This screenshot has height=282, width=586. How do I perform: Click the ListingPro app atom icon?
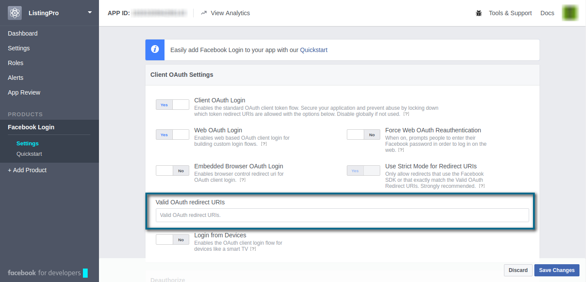tap(15, 13)
